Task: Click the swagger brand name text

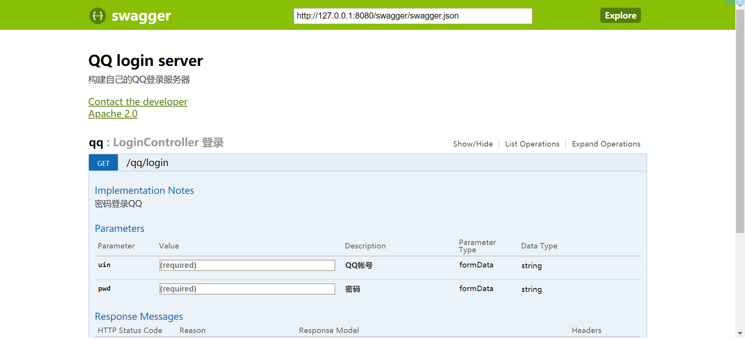Action: click(141, 16)
